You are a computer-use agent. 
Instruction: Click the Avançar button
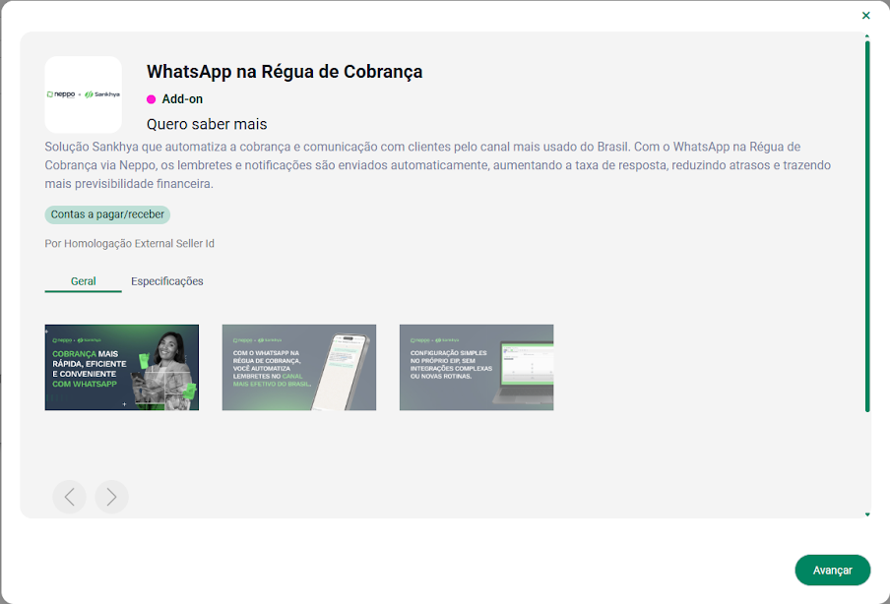coord(833,570)
